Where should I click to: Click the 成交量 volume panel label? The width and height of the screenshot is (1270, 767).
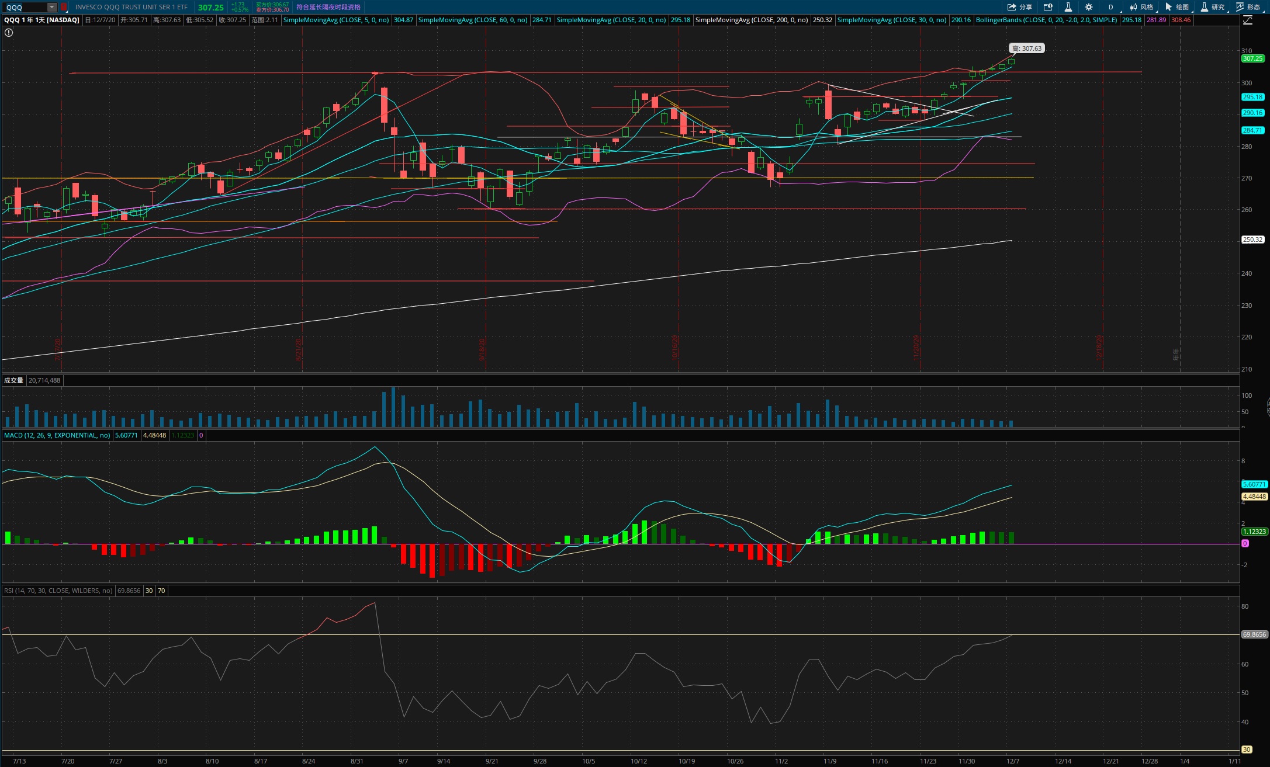(13, 380)
